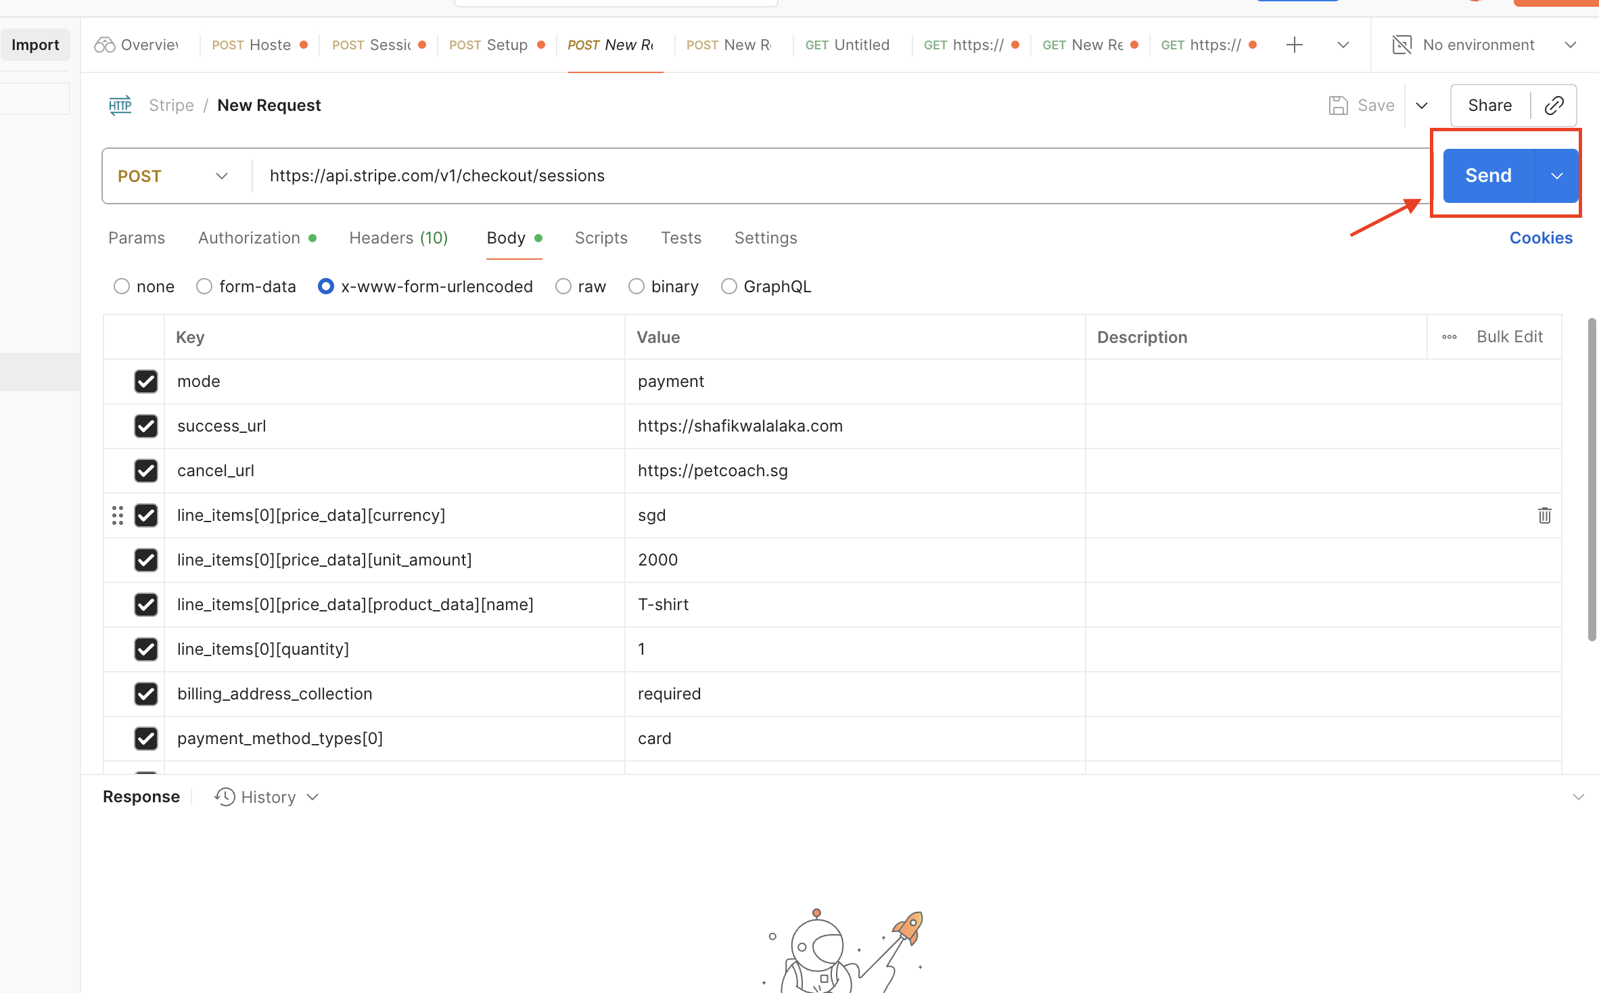Switch to POST Hoste request tab
Viewport: 1599px width, 993px height.
(259, 45)
